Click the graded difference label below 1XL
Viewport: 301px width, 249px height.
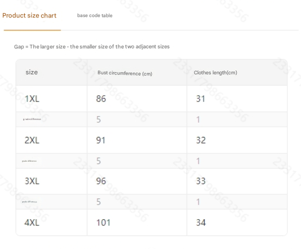tap(32, 119)
